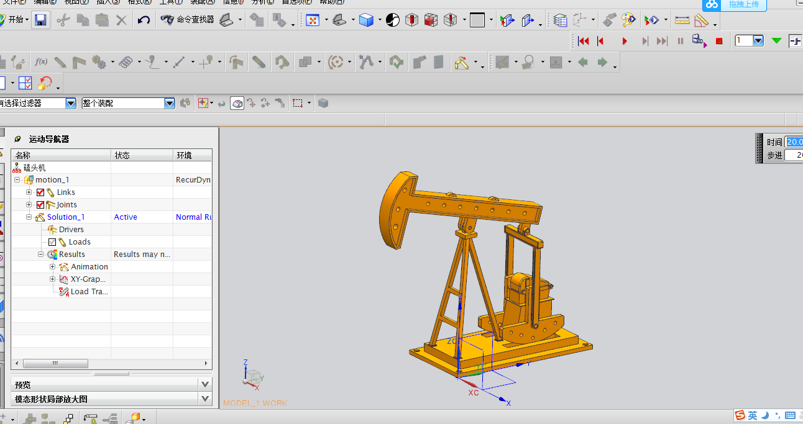The image size is (803, 424).
Task: Select the measure distance ruler icon
Action: coord(682,20)
